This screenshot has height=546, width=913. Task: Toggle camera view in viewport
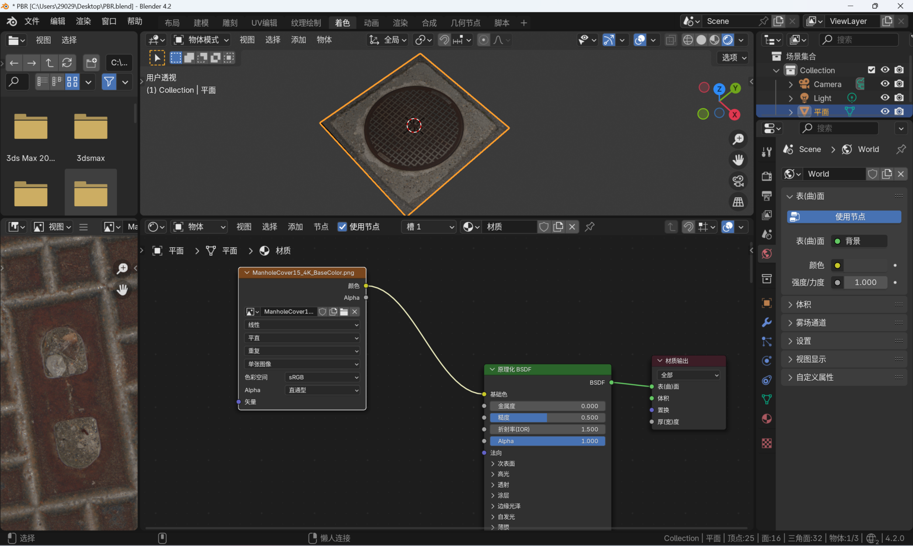738,181
